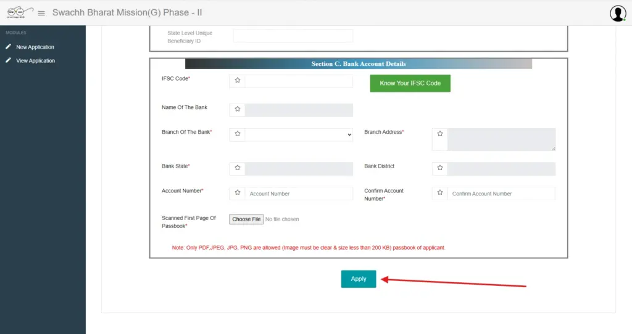Click star icon of Branch Address

click(439, 134)
